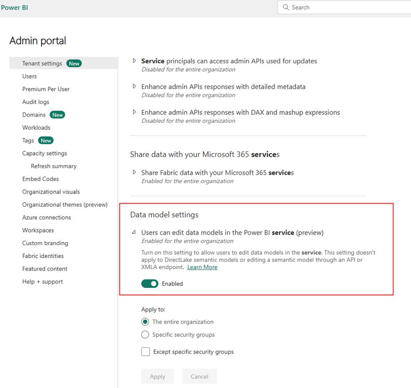Expand Enhance admin APIs with DAX expressions
Screen dimensions: 411x388
[134, 112]
